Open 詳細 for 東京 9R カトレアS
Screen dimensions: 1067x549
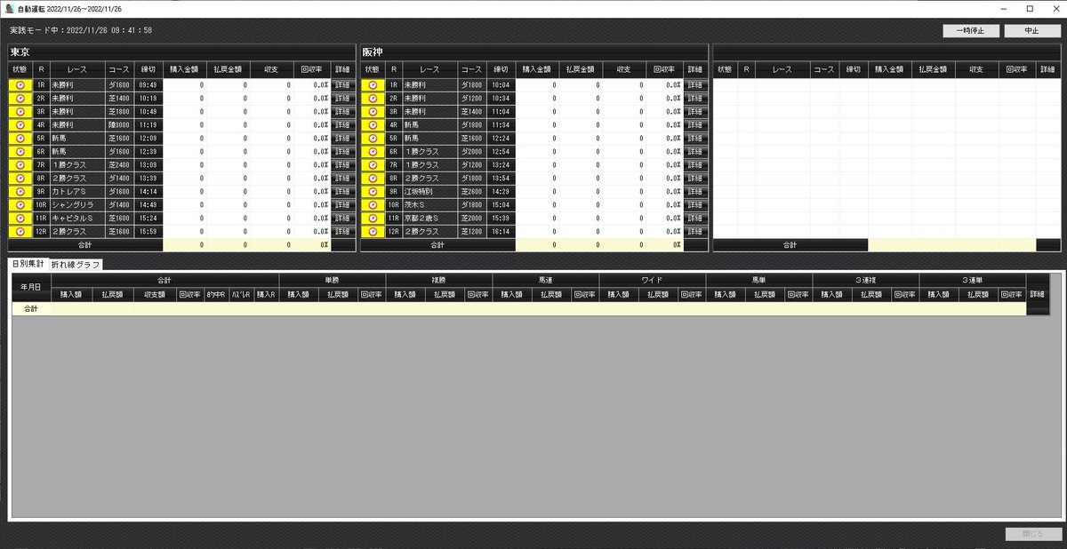tap(342, 192)
